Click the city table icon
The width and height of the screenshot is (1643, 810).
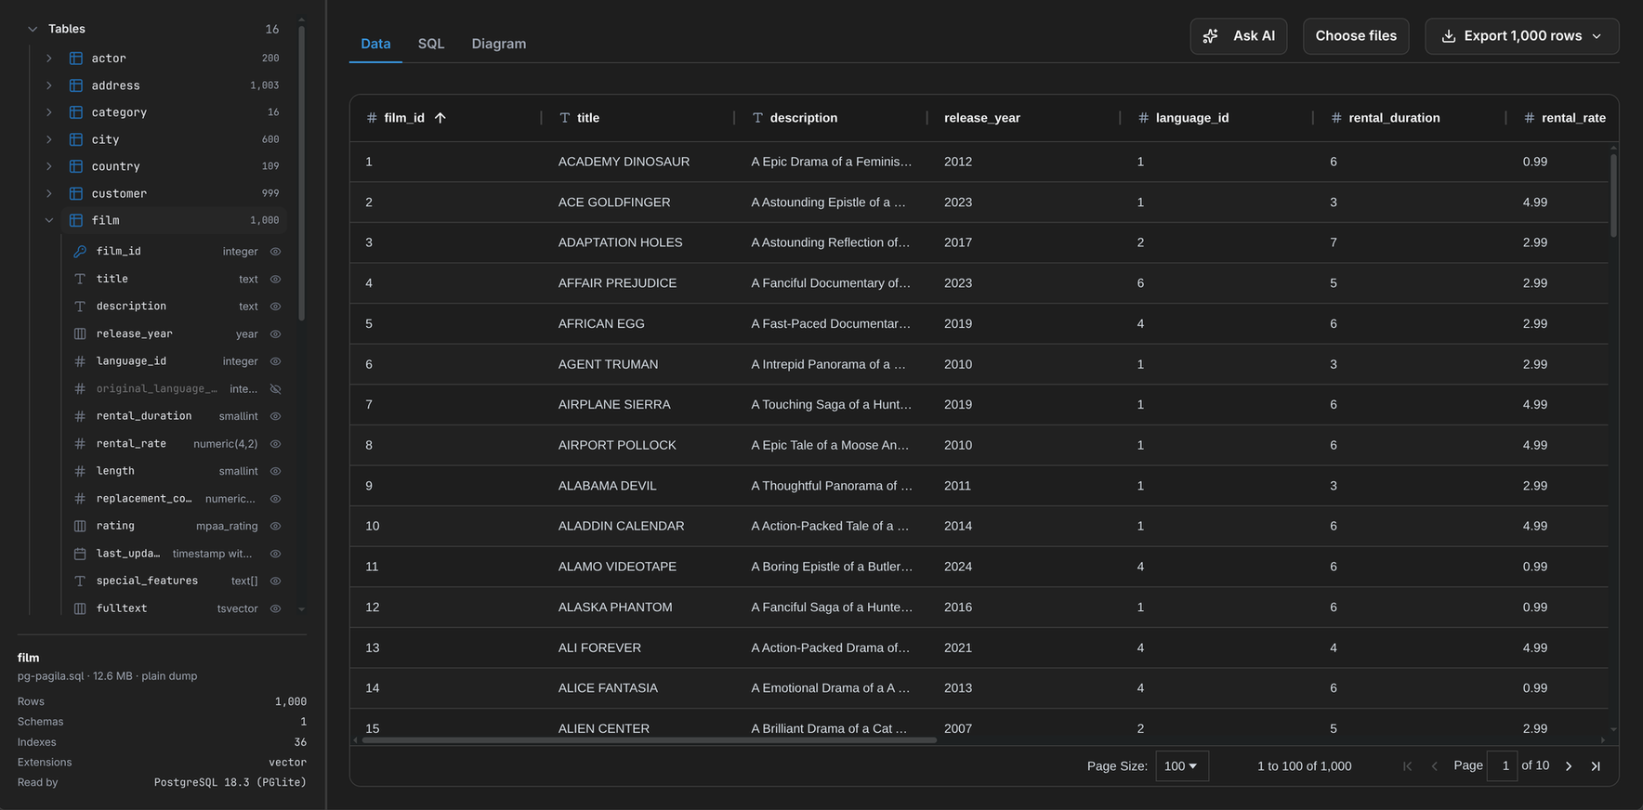tap(76, 139)
